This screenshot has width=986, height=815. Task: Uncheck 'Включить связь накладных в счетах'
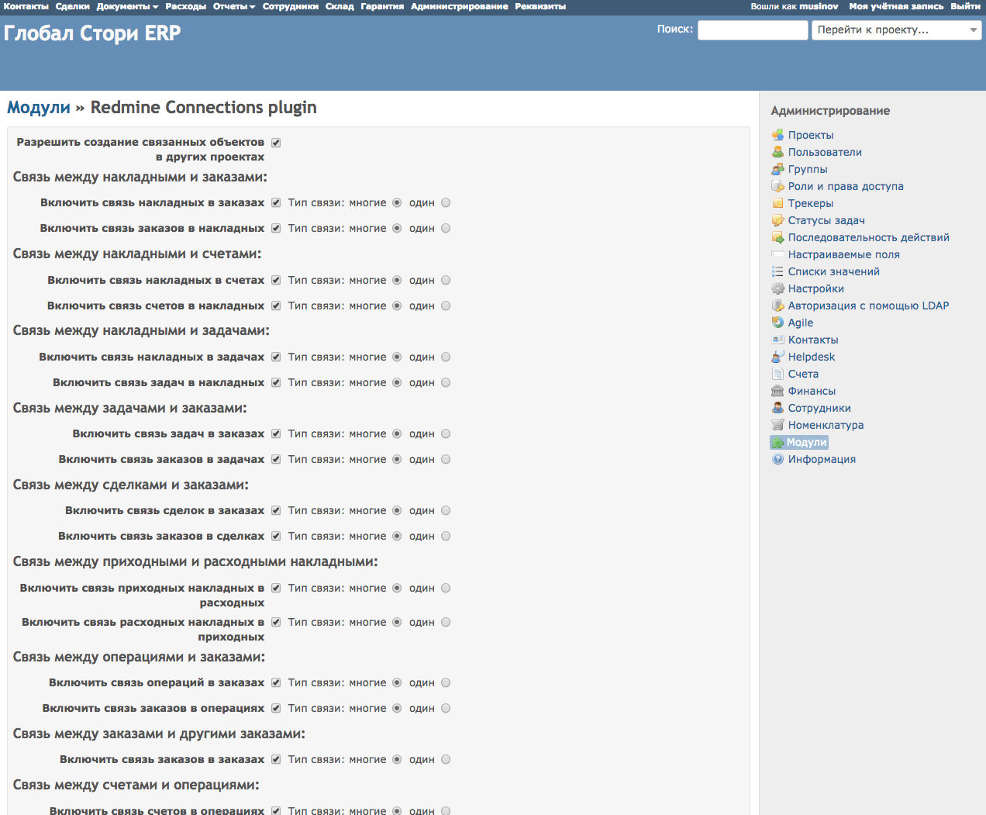[x=276, y=280]
